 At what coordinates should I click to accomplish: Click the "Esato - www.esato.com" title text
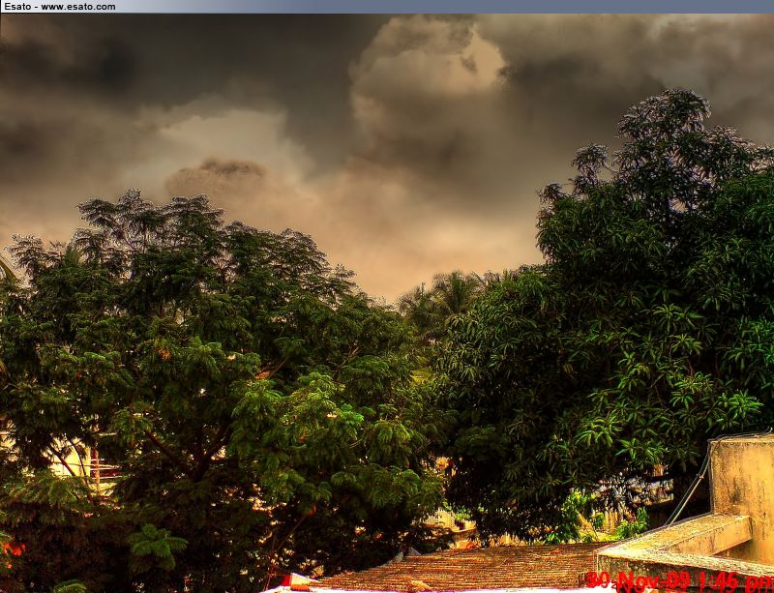[59, 7]
